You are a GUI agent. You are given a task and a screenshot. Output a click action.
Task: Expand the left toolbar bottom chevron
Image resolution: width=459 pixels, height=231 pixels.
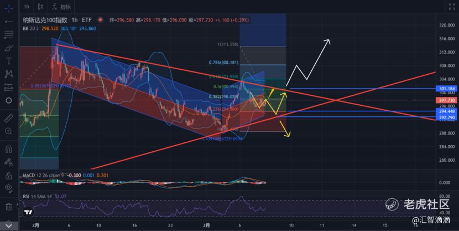pos(9,225)
